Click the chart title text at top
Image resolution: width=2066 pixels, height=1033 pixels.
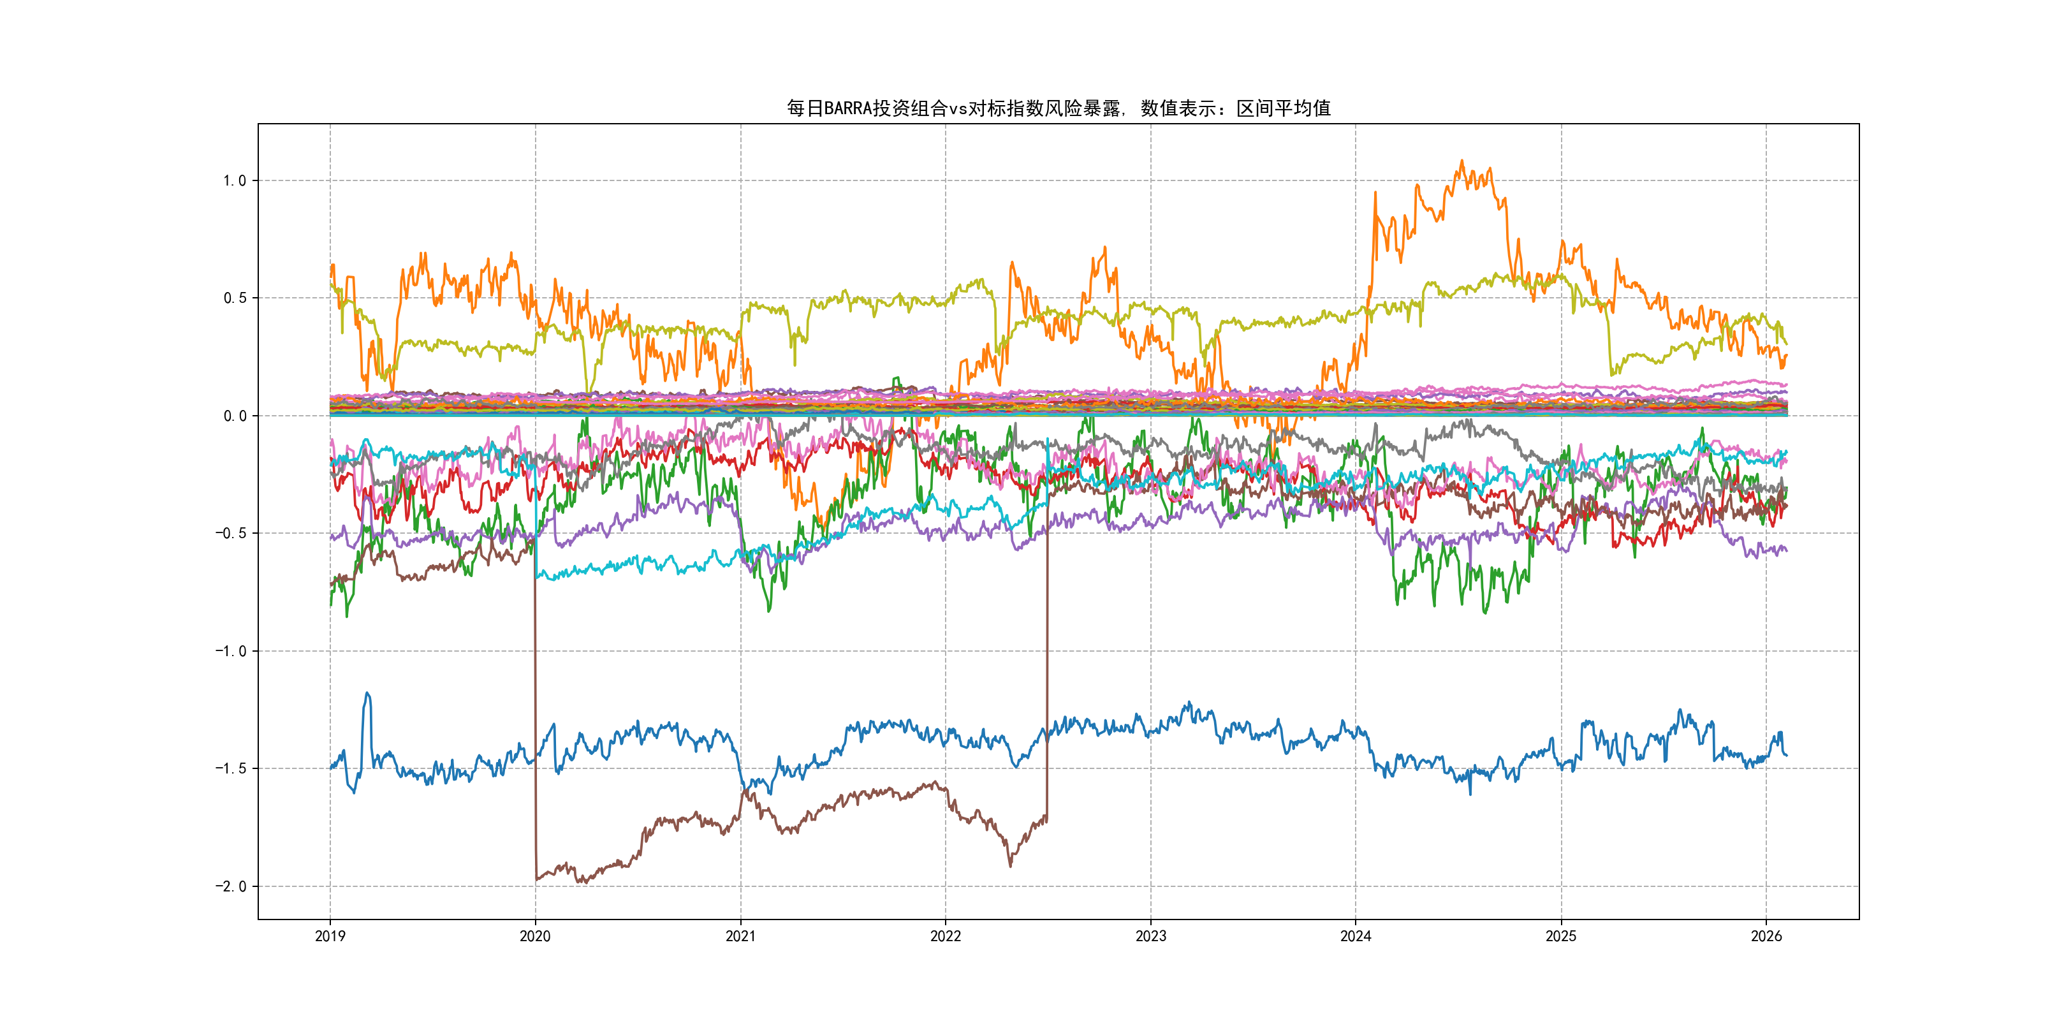(1058, 108)
